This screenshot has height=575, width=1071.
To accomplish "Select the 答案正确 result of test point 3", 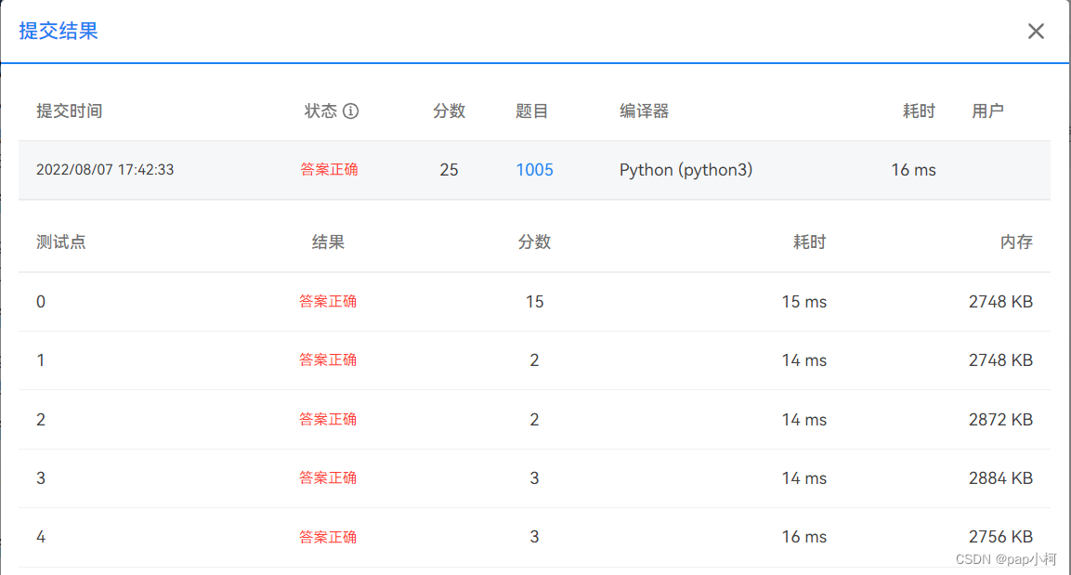I will point(328,477).
